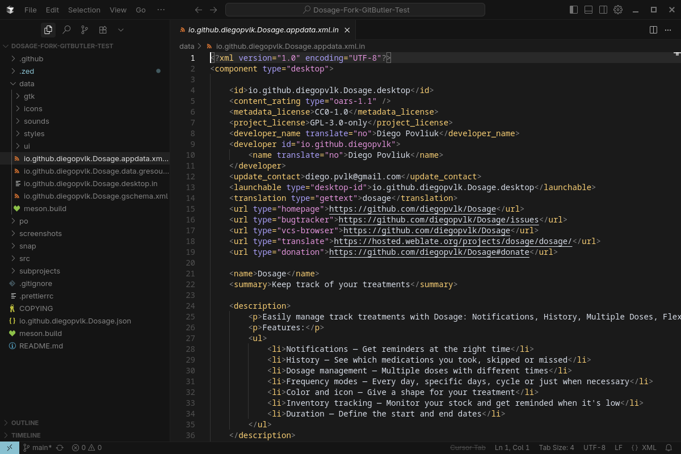Open Settings via the gear icon
Screen dimensions: 681x454
click(x=618, y=10)
